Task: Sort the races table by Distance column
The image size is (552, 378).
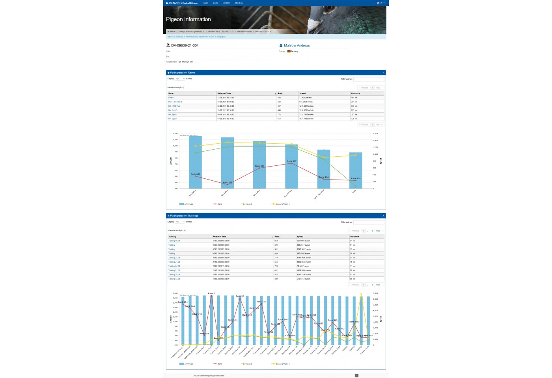Action: click(367, 94)
